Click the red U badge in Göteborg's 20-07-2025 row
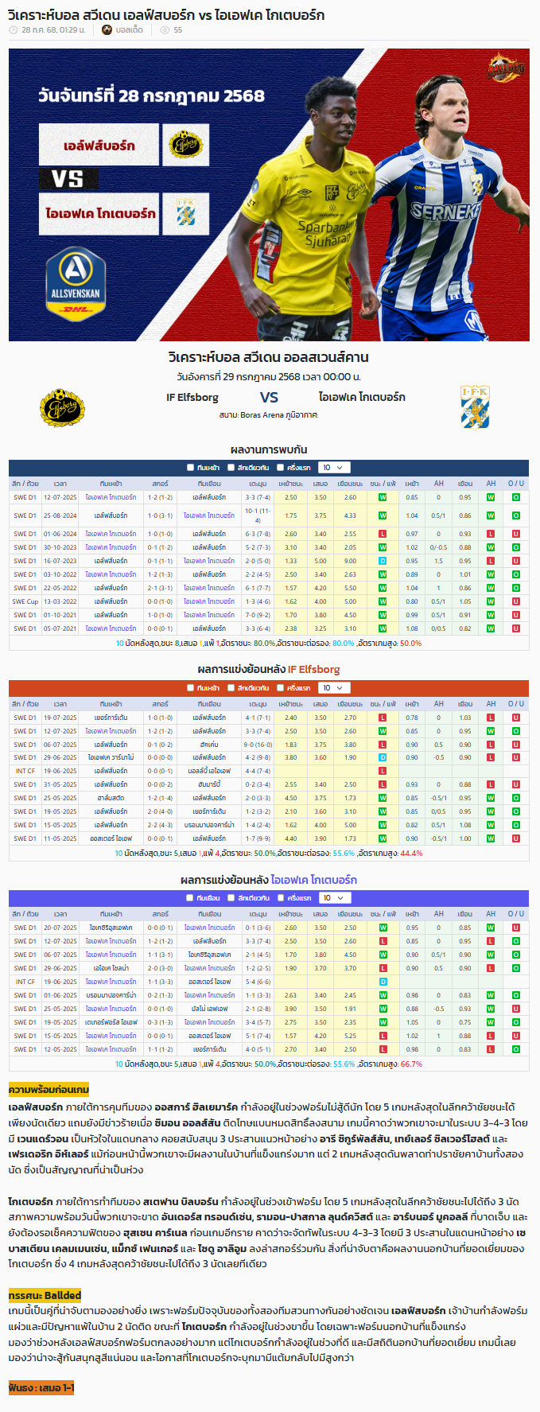Screen dimensions: 540x1412 click(x=516, y=928)
